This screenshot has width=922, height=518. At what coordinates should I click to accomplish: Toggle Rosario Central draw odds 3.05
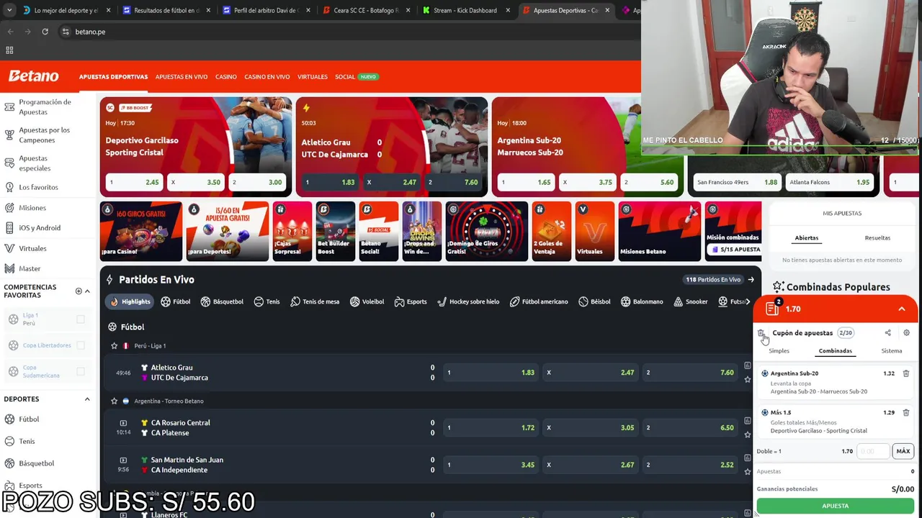point(591,427)
